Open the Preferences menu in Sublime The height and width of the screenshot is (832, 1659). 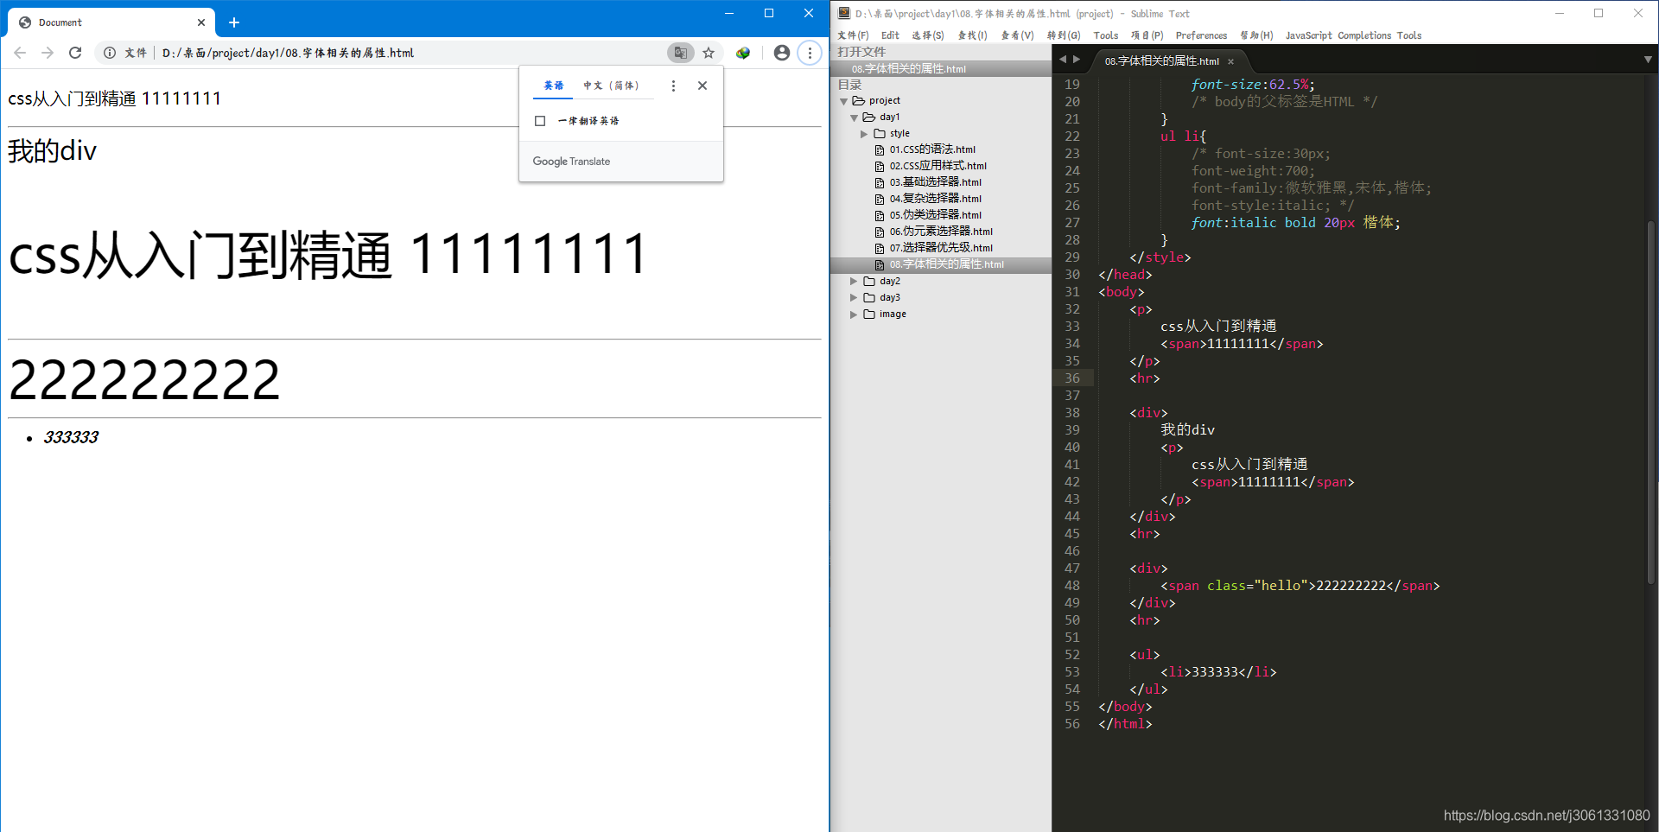click(x=1201, y=35)
